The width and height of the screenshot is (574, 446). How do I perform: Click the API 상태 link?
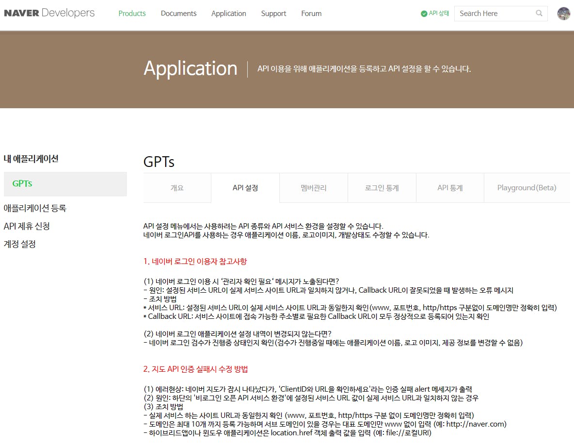439,13
